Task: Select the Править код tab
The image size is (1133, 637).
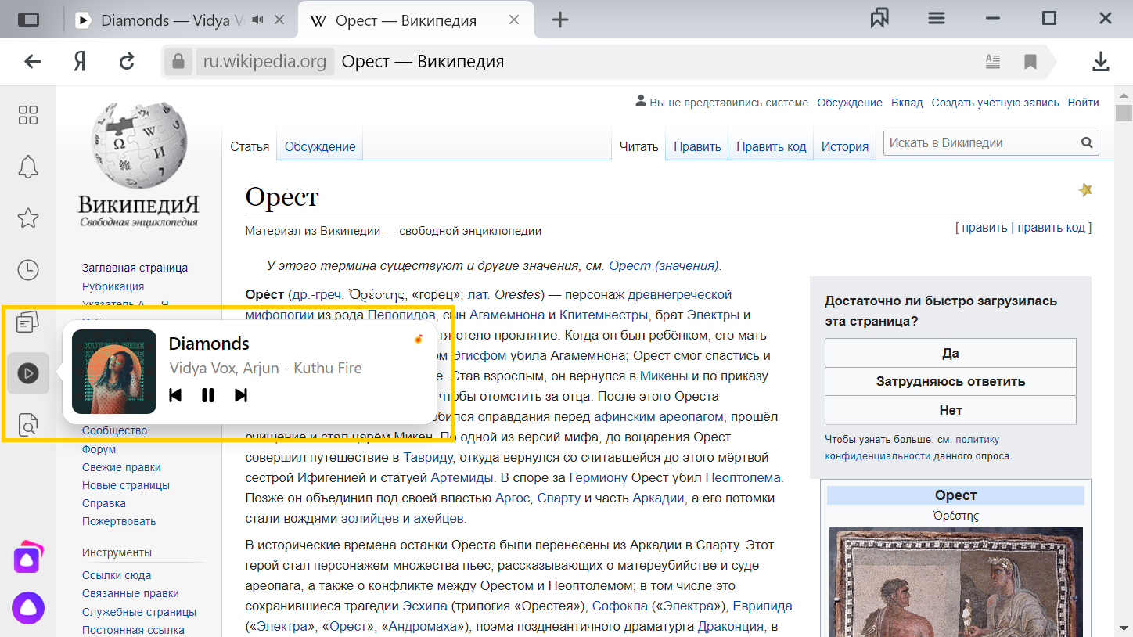Action: 771,146
